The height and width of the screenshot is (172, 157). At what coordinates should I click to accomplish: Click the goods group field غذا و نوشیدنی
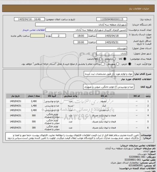coord(108,87)
